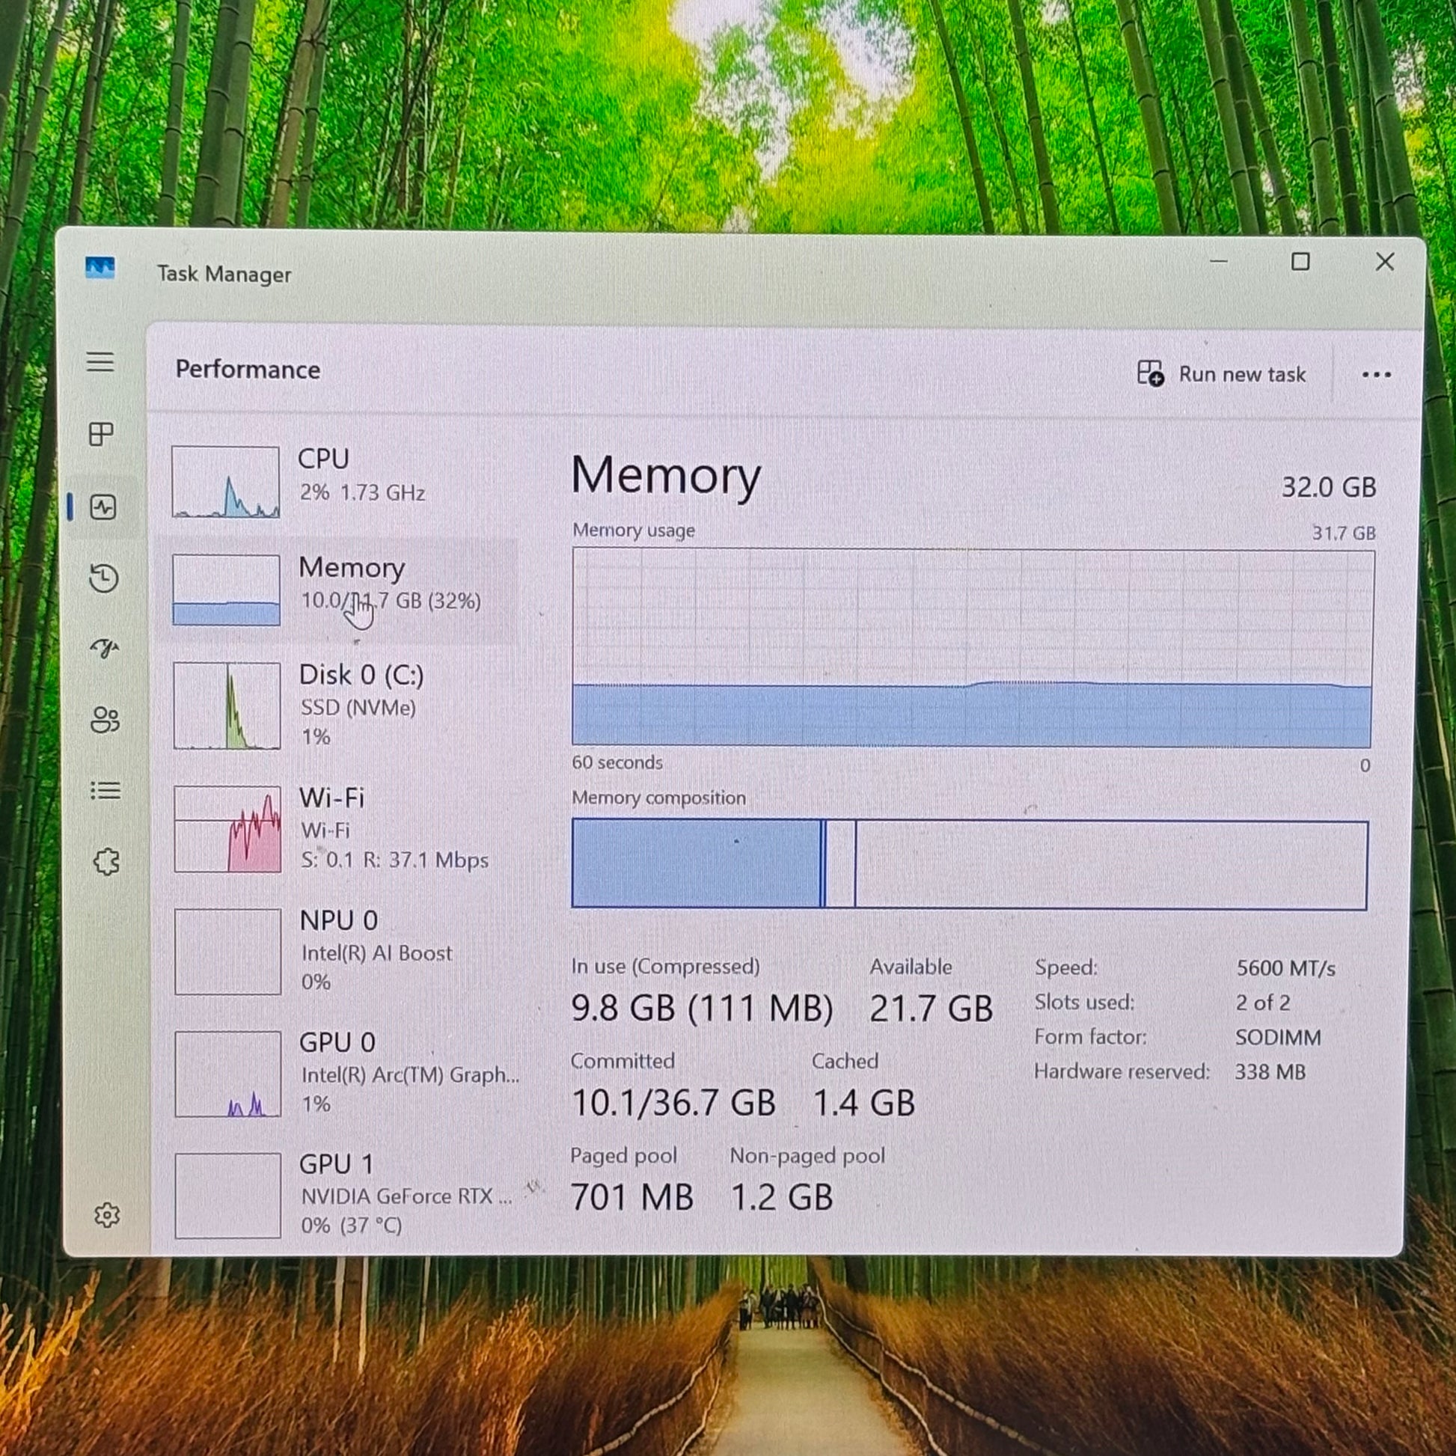This screenshot has height=1456, width=1456.
Task: Select the Performance page icon
Action: click(103, 507)
